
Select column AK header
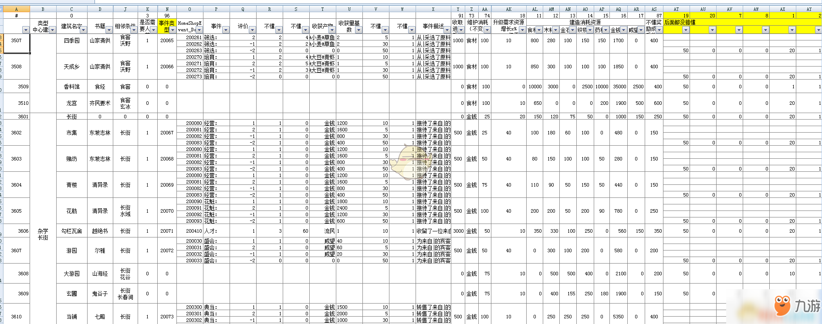509,9
